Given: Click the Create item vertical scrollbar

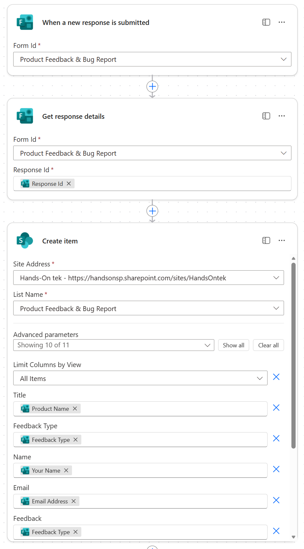Looking at the screenshot, I should (x=293, y=356).
